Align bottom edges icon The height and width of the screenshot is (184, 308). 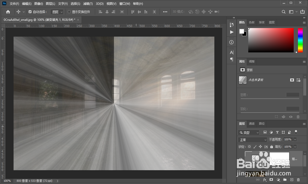146,12
